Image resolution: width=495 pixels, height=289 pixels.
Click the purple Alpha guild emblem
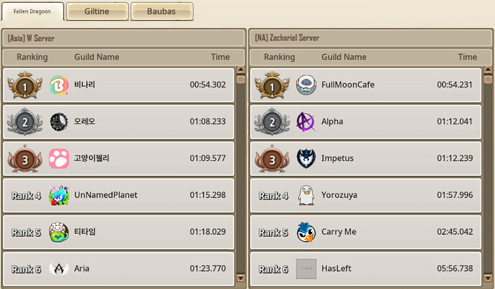click(x=306, y=122)
